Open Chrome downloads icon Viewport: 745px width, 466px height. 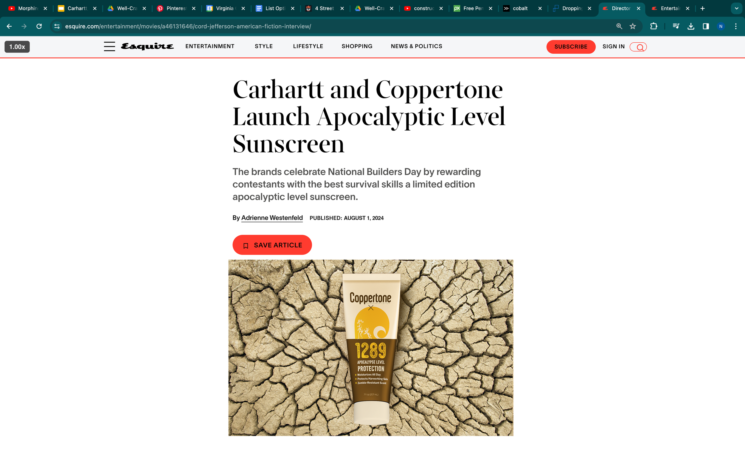691,26
